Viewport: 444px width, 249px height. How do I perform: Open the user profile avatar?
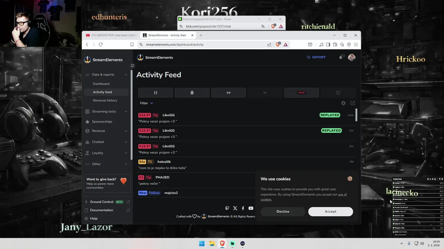click(x=352, y=57)
